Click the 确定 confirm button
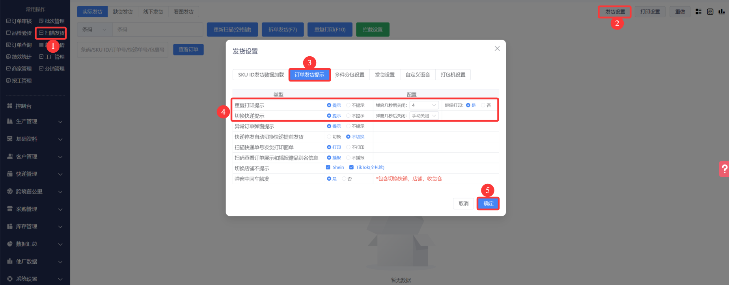 (x=488, y=204)
